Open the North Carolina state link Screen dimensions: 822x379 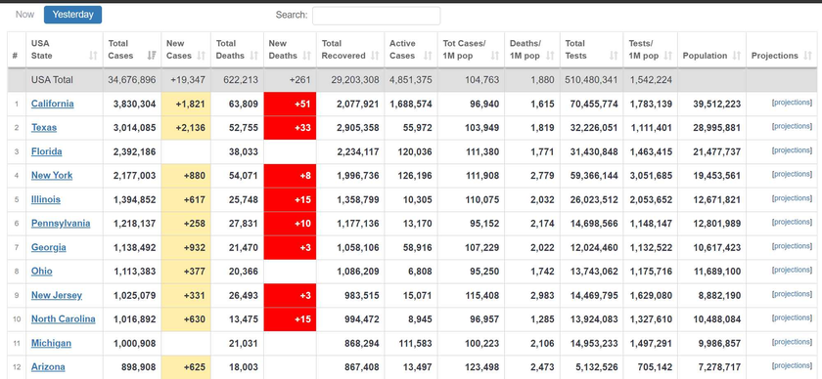pyautogui.click(x=64, y=319)
